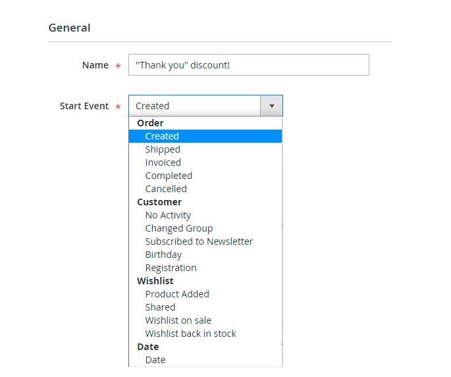This screenshot has height=377, width=451.
Task: Select the Cancelled option
Action: 205,189
